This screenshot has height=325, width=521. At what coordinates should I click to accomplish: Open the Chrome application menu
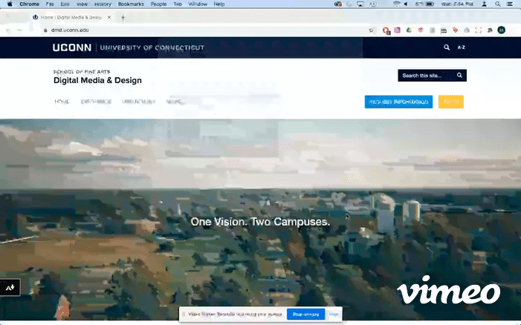tap(29, 4)
